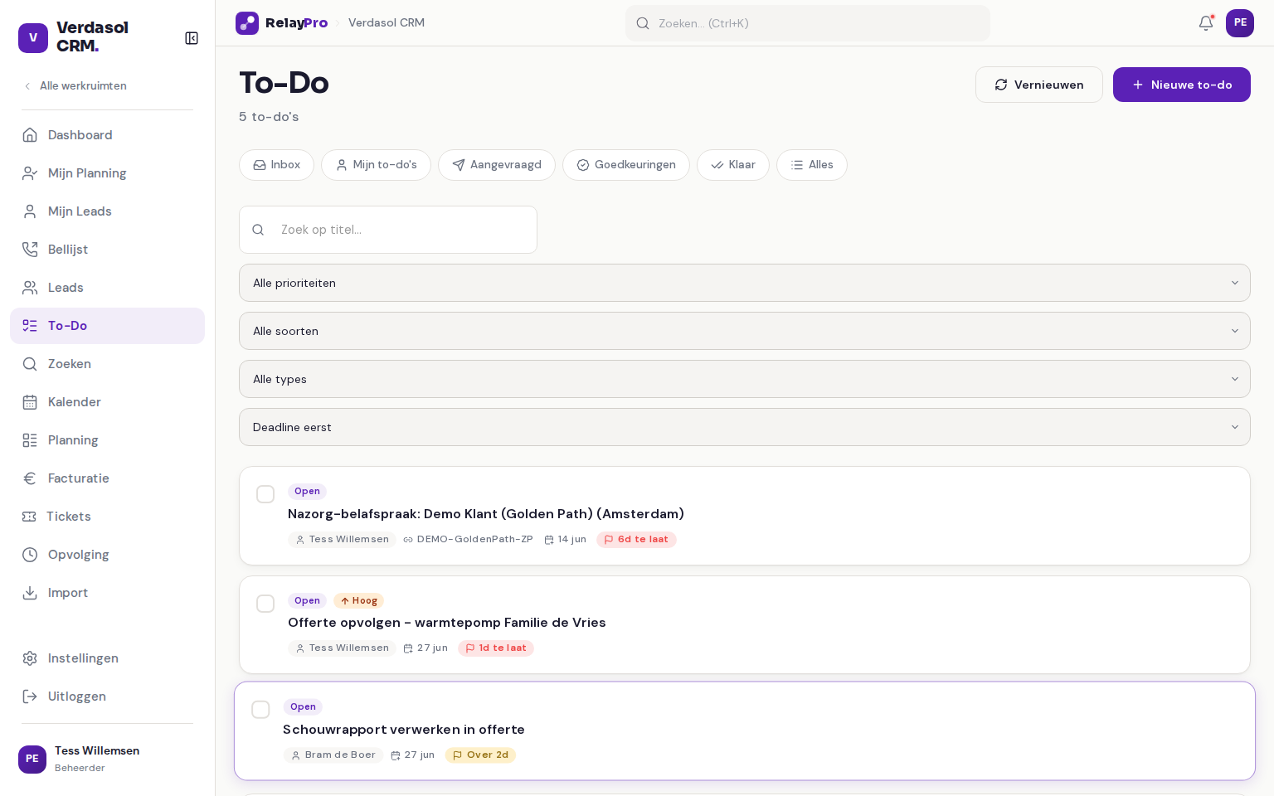Click the Zoeken magnifier icon in the sidebar
This screenshot has height=796, width=1274.
(30, 364)
